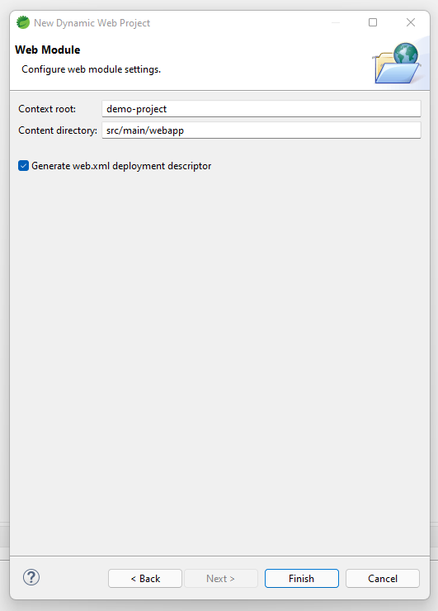Click the Configure web module settings description
This screenshot has height=611, width=438.
point(91,69)
